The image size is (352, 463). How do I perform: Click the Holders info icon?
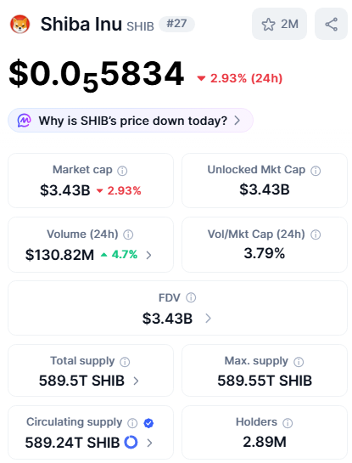[x=288, y=423]
